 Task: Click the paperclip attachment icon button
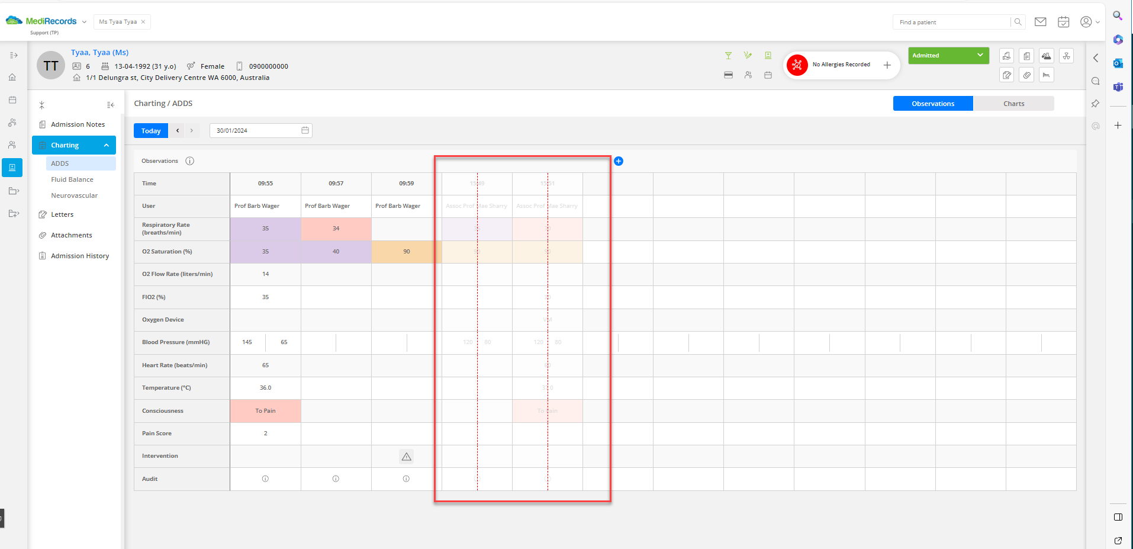tap(1027, 75)
